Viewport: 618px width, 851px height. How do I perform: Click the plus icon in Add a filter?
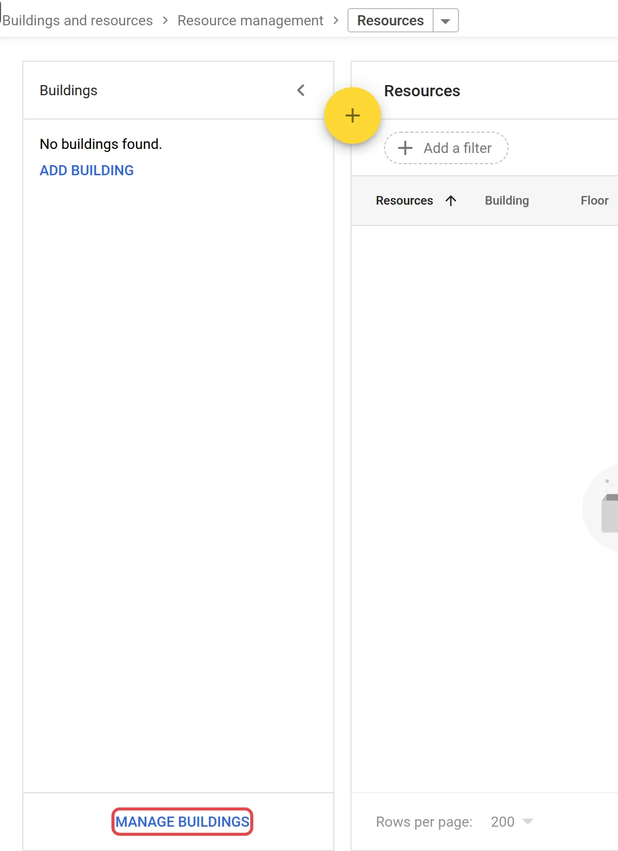(x=405, y=148)
